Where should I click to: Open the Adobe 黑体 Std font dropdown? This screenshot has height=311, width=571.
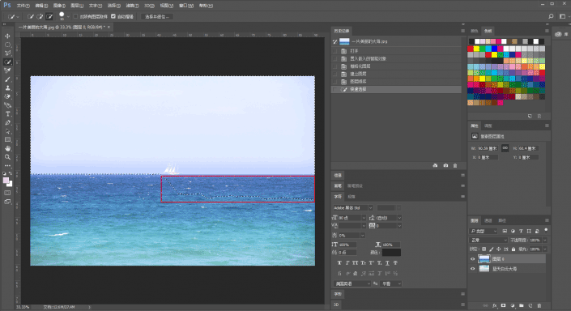point(352,208)
